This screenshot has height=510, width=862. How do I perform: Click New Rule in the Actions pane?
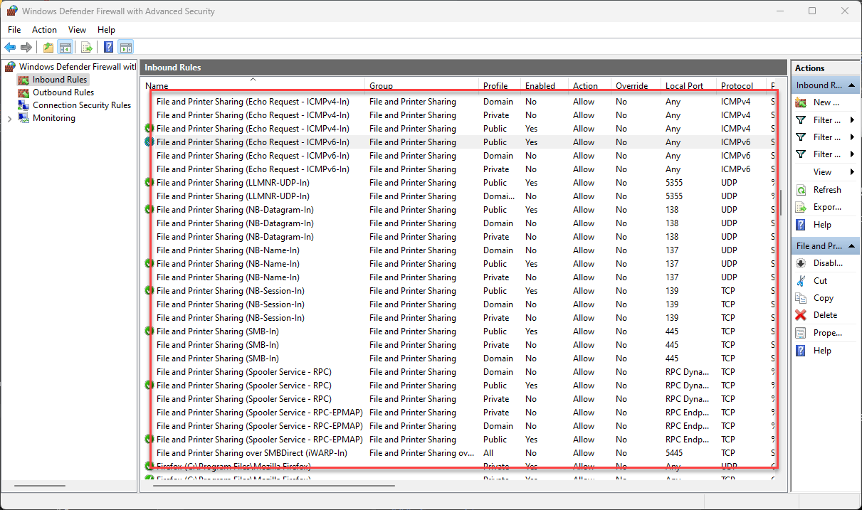tap(826, 102)
